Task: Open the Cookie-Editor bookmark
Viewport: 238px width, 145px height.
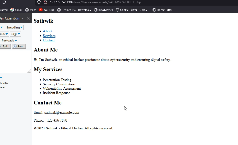Action: pyautogui.click(x=131, y=10)
